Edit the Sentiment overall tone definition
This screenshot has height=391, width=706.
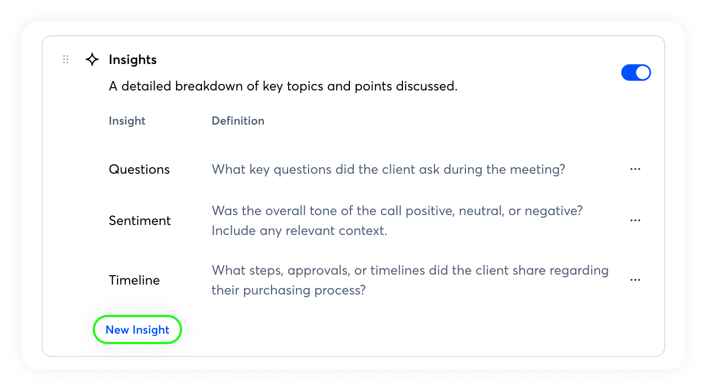click(397, 211)
